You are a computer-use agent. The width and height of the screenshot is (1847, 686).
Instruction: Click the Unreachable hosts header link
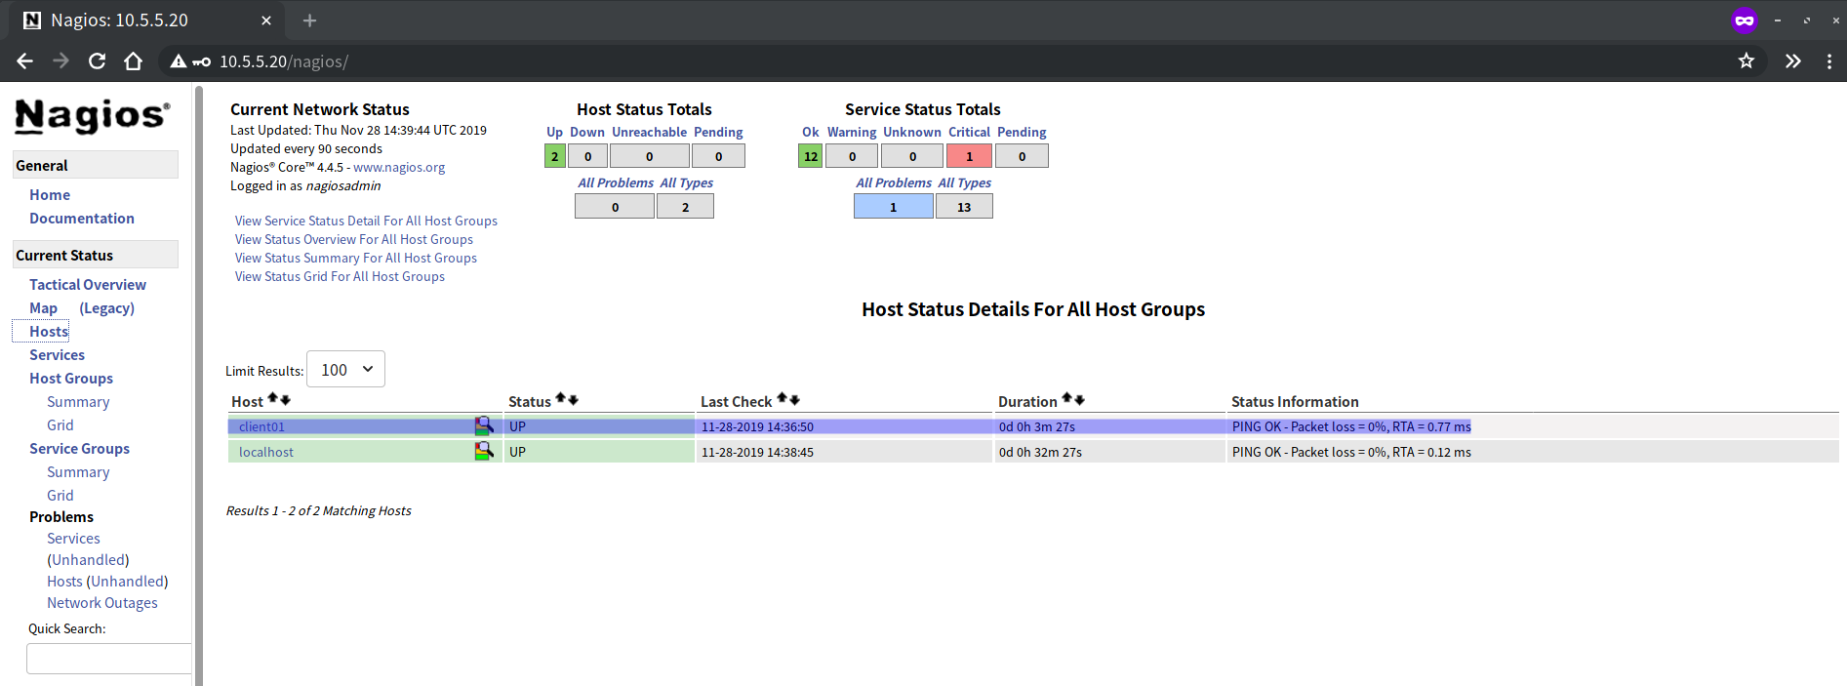point(650,132)
